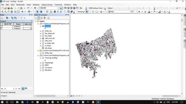Enable the safe_zone layer checkbox
Viewport: 186px width, 104px height.
click(x=43, y=41)
